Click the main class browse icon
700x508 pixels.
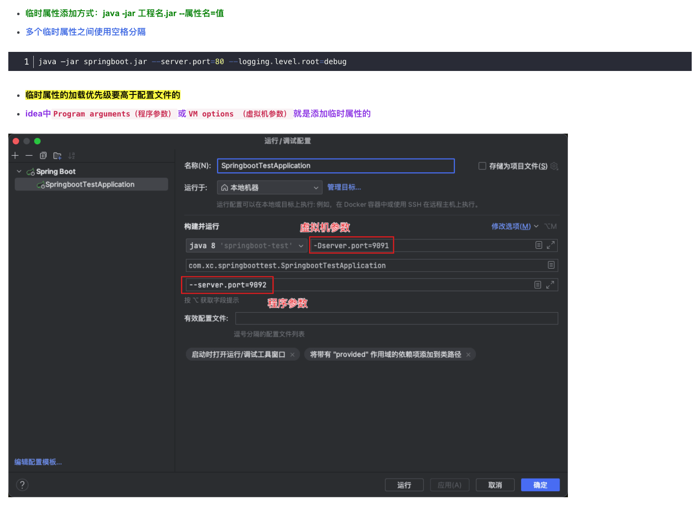[551, 265]
